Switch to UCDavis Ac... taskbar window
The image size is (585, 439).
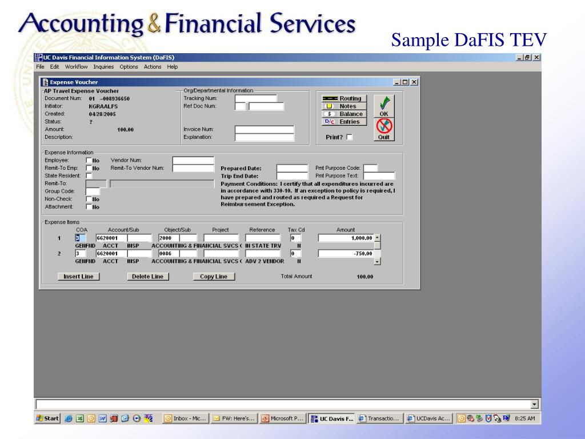point(429,418)
